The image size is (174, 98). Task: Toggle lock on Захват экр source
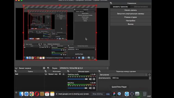click(63, 74)
